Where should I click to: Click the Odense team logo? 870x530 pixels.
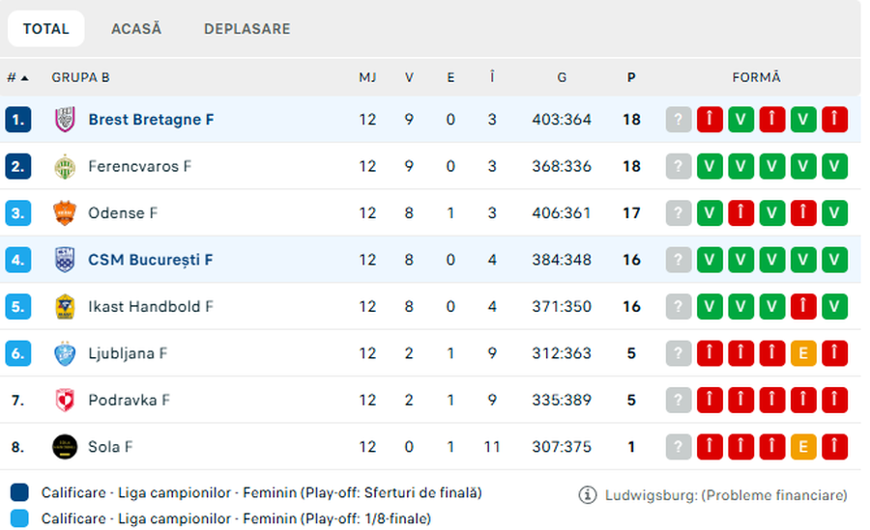point(65,213)
